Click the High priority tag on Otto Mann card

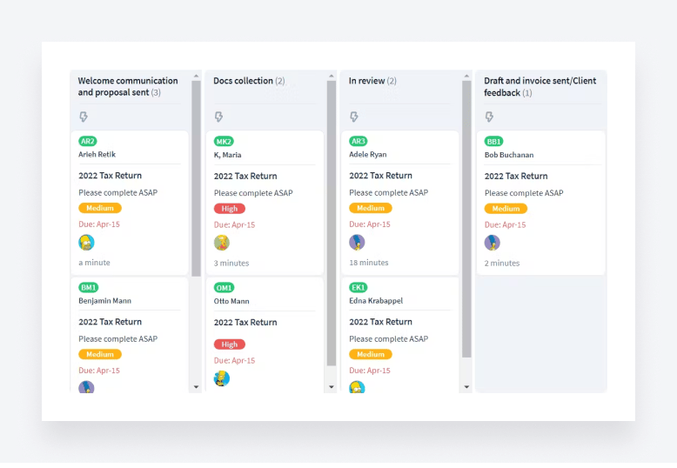click(229, 344)
